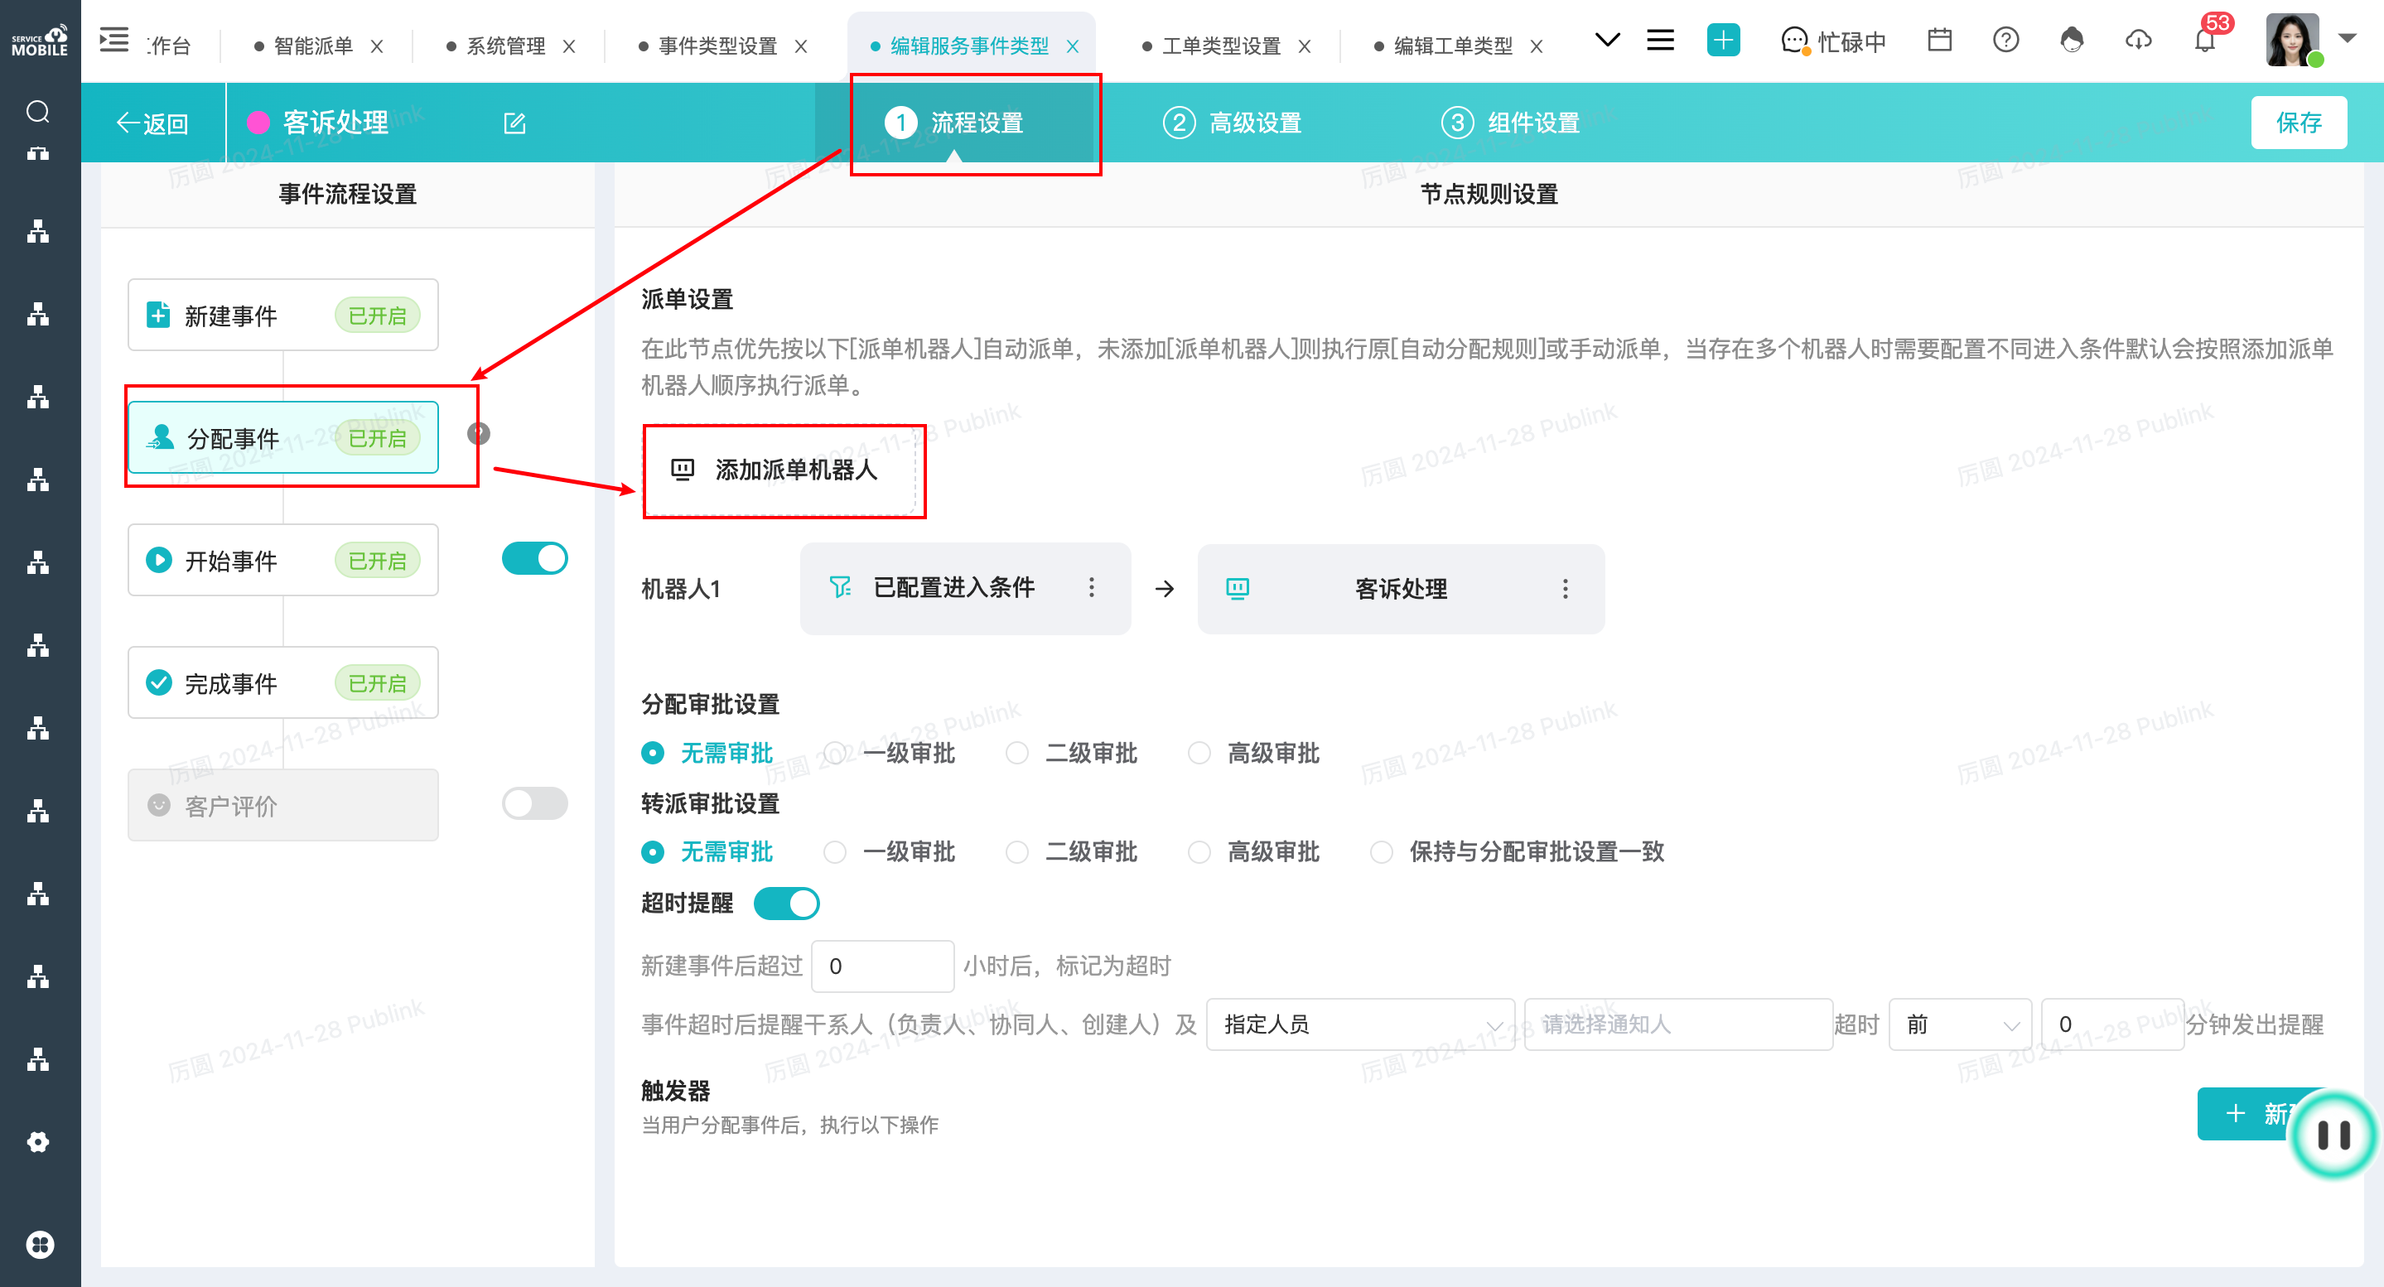Switch to the 编辑工单类型 tab
The width and height of the screenshot is (2384, 1287).
click(x=1453, y=46)
